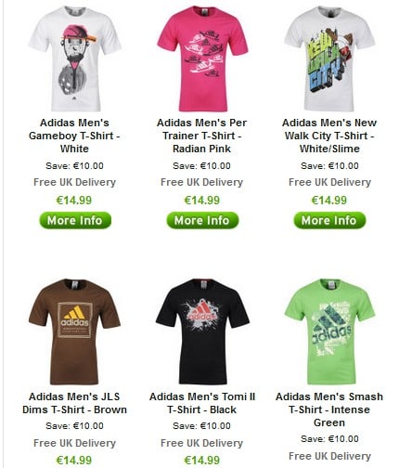Open the brown JLS Dims T-Shirt image
Screen dimensions: 399x468
tap(74, 331)
